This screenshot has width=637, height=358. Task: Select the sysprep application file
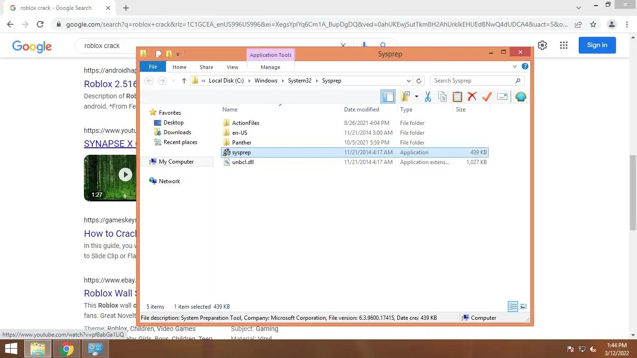coord(355,152)
